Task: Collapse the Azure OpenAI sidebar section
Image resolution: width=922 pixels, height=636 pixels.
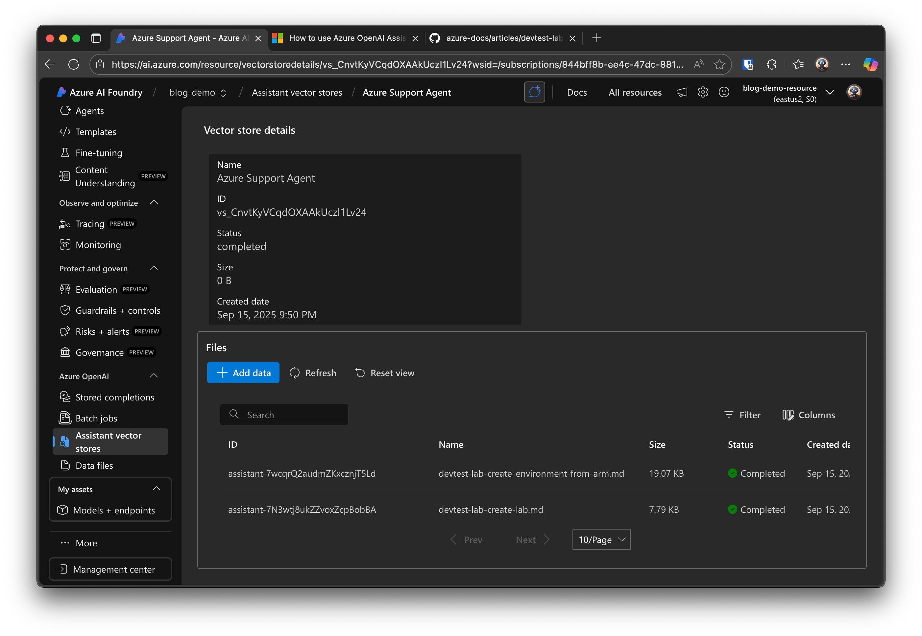Action: pos(154,376)
